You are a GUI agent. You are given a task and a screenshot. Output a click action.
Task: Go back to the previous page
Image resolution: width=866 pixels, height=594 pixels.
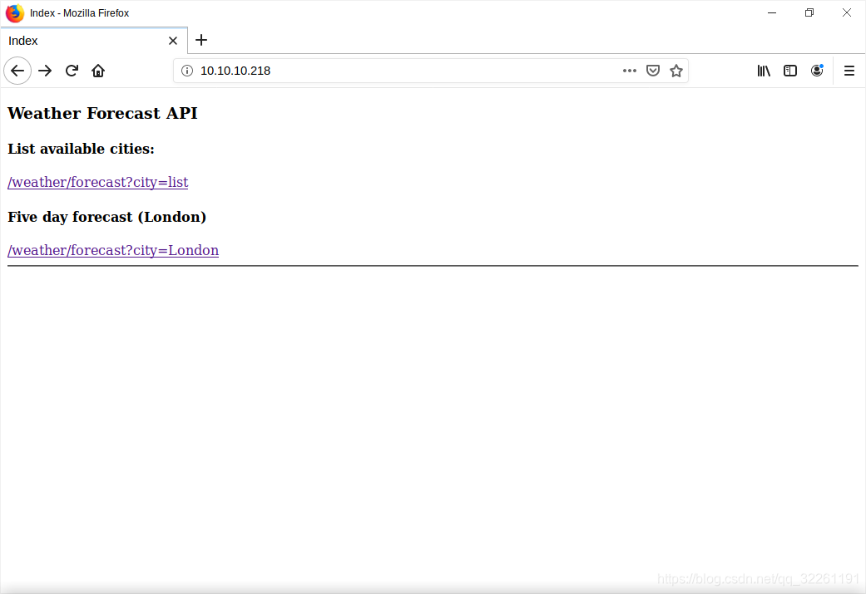tap(17, 71)
